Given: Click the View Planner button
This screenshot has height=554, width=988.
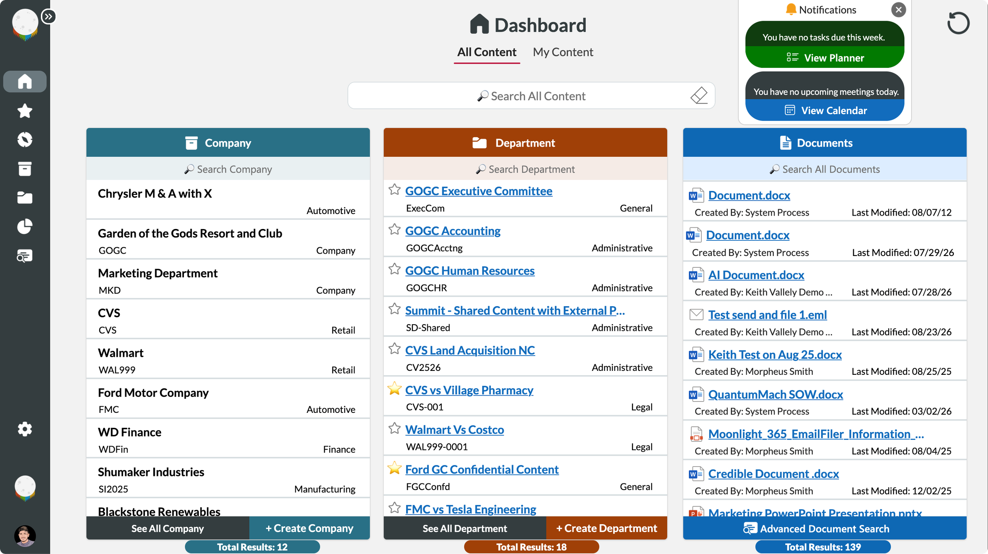Looking at the screenshot, I should (825, 57).
